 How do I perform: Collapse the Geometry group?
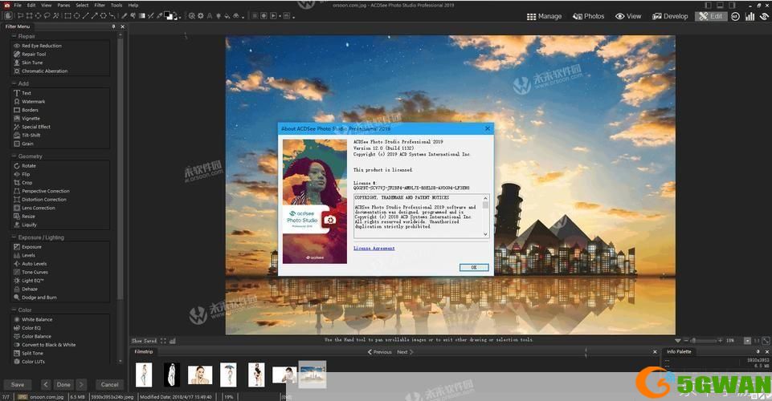tap(14, 156)
